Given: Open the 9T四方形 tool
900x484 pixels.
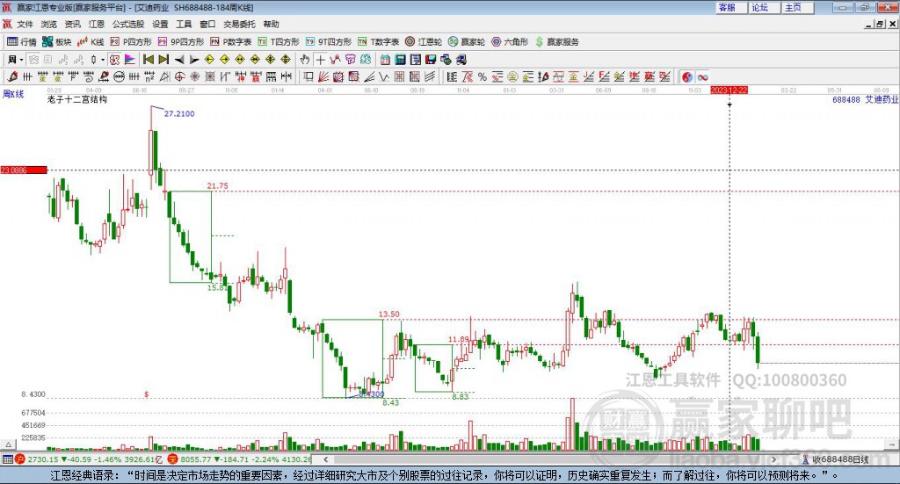Looking at the screenshot, I should click(329, 42).
